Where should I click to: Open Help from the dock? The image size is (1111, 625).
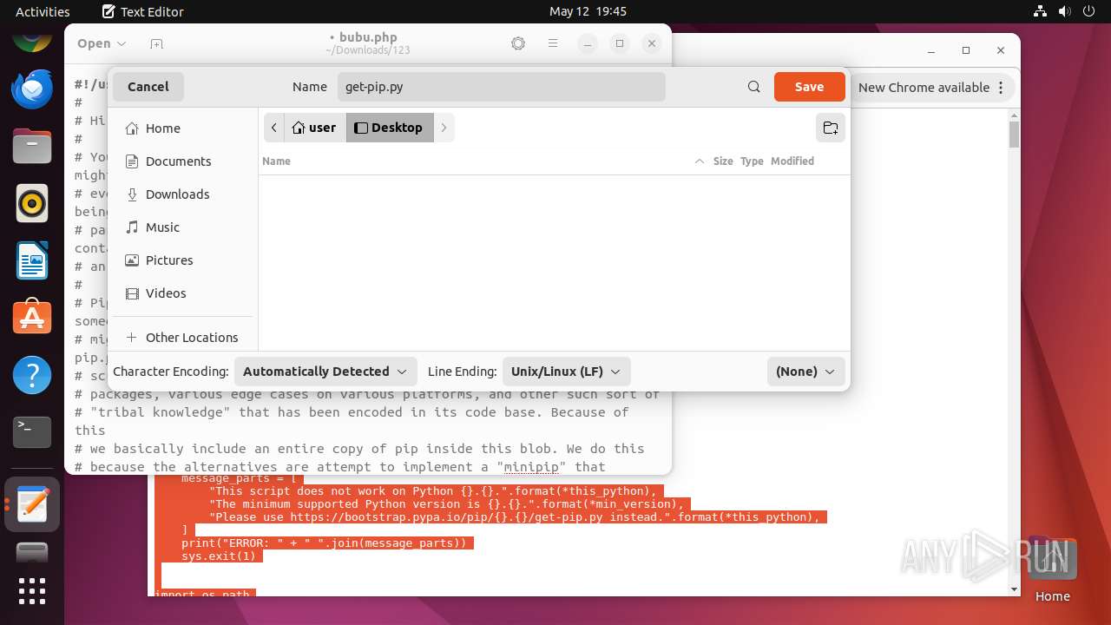32,375
